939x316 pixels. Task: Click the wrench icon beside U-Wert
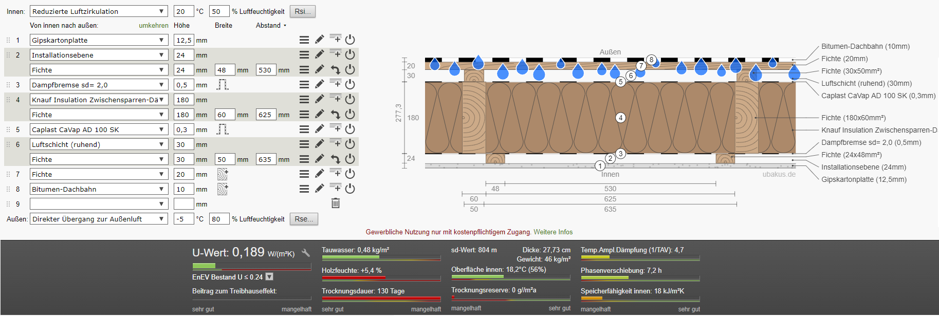tap(306, 253)
